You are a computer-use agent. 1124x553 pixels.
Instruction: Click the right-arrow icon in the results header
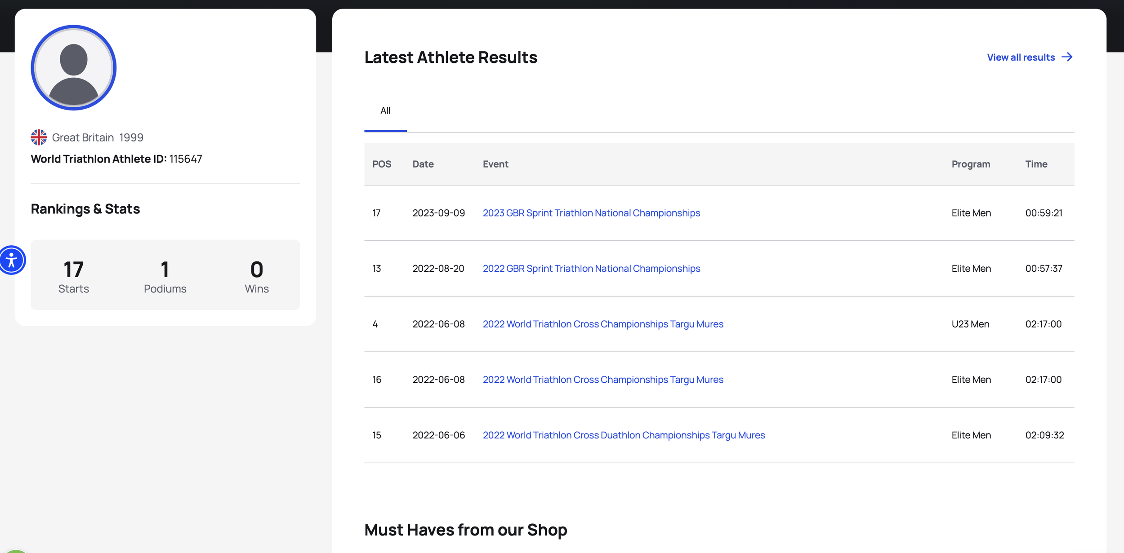tap(1066, 57)
